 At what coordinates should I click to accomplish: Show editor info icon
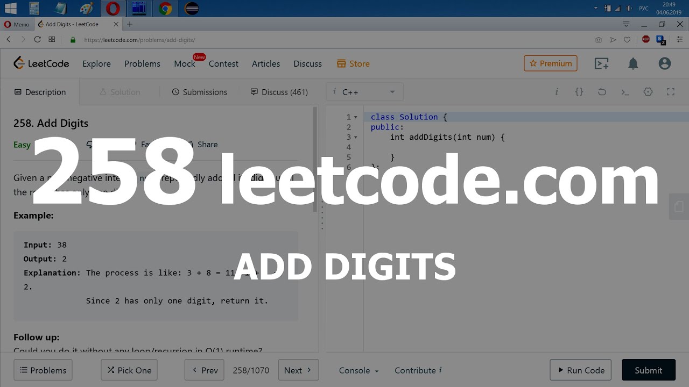point(557,92)
